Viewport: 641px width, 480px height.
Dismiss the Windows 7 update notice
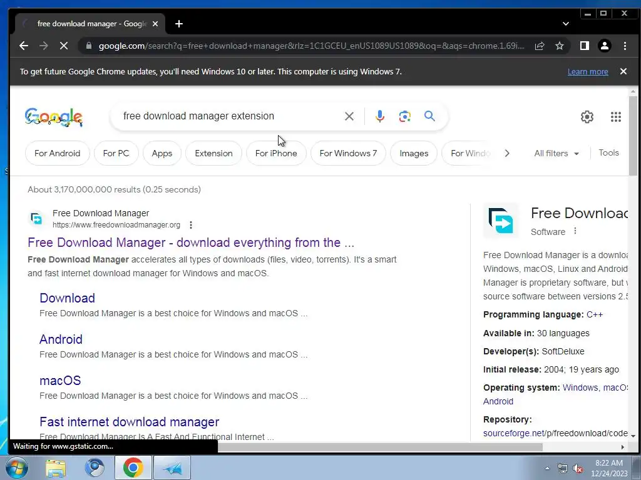[x=623, y=71]
